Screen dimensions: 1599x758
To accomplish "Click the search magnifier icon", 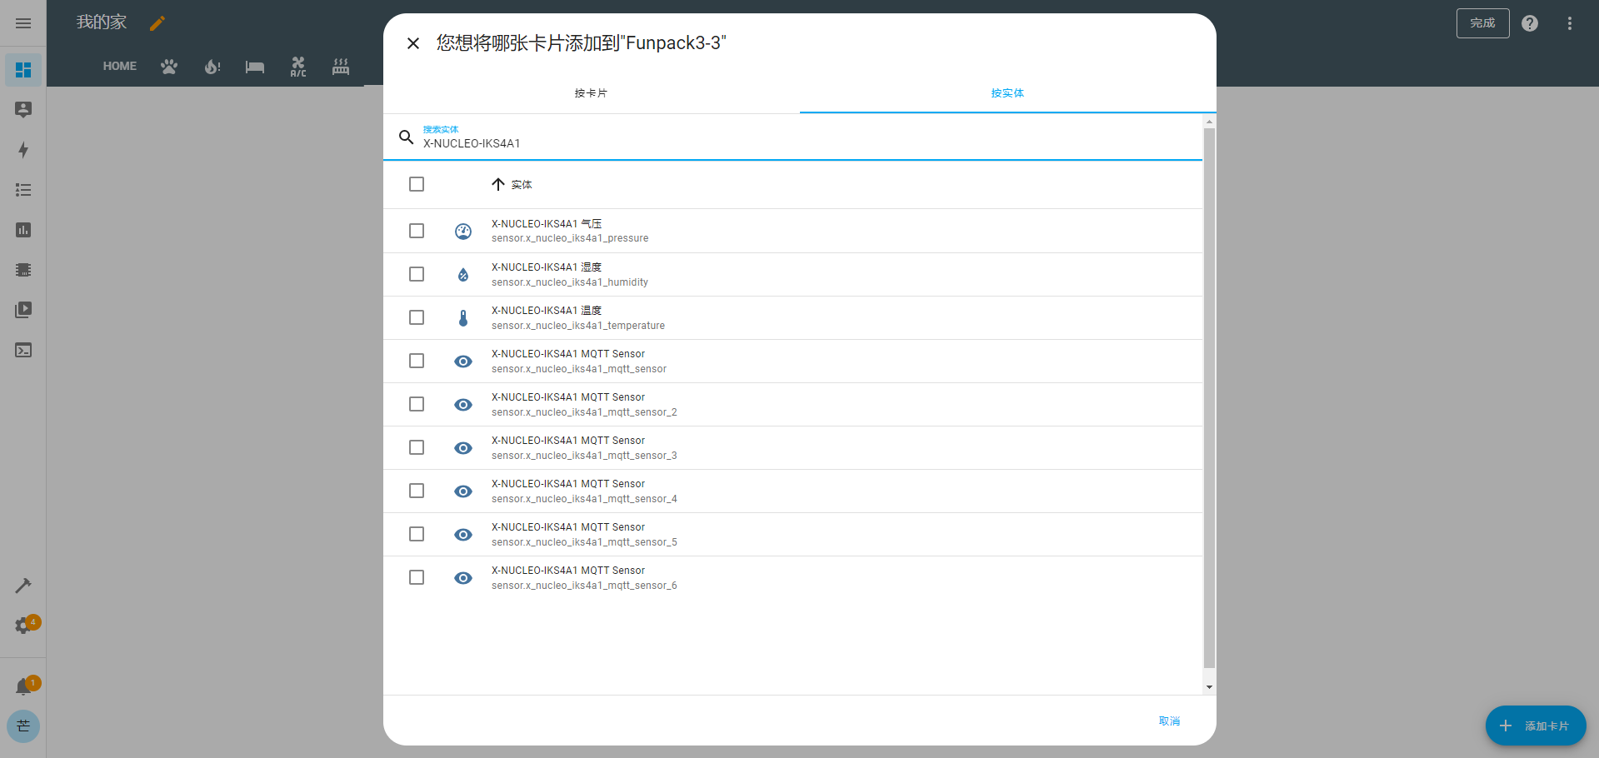I will point(406,137).
